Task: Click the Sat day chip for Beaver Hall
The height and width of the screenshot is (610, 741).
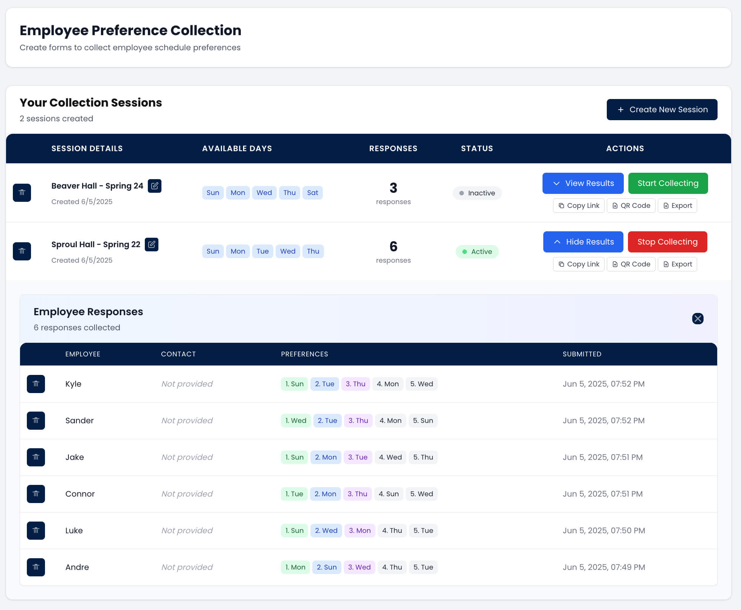Action: pos(313,193)
